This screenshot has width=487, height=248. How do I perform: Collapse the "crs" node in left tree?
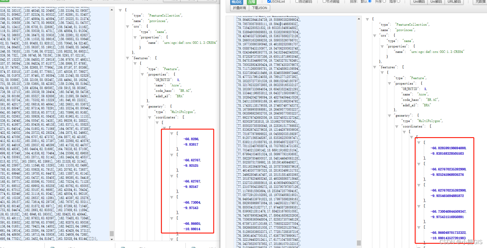coord(128,27)
